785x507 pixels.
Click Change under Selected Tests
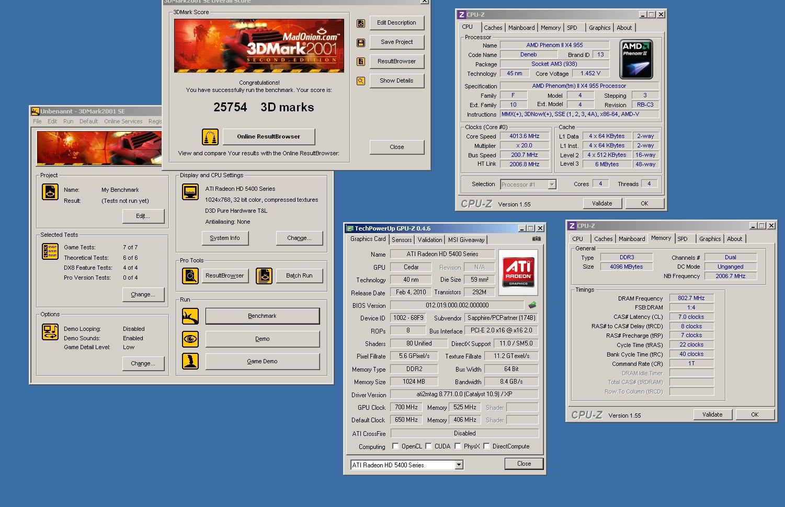tap(143, 294)
